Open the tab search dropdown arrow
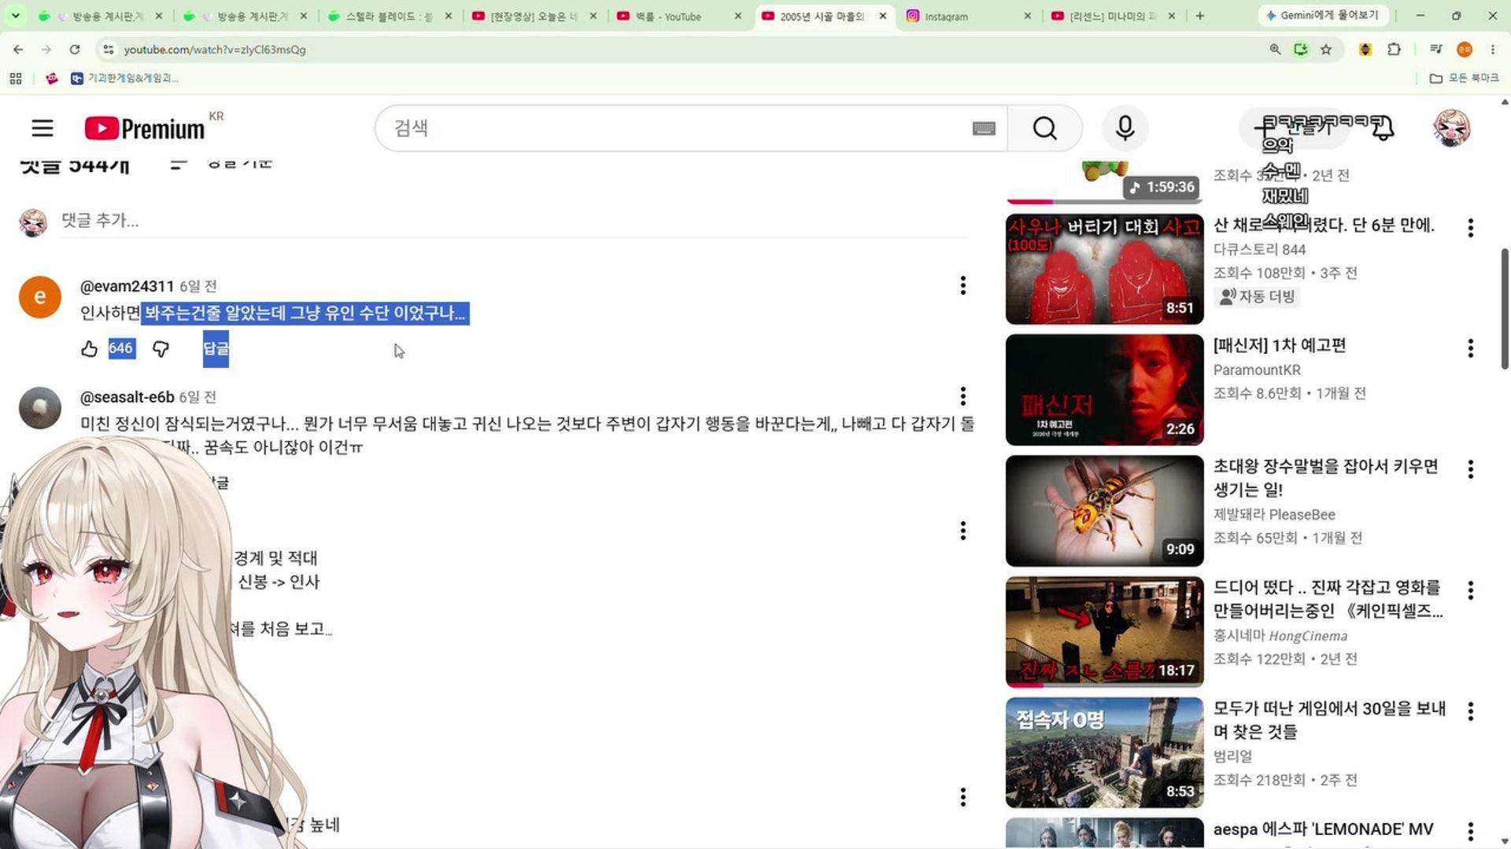Viewport: 1511px width, 849px height. click(15, 16)
